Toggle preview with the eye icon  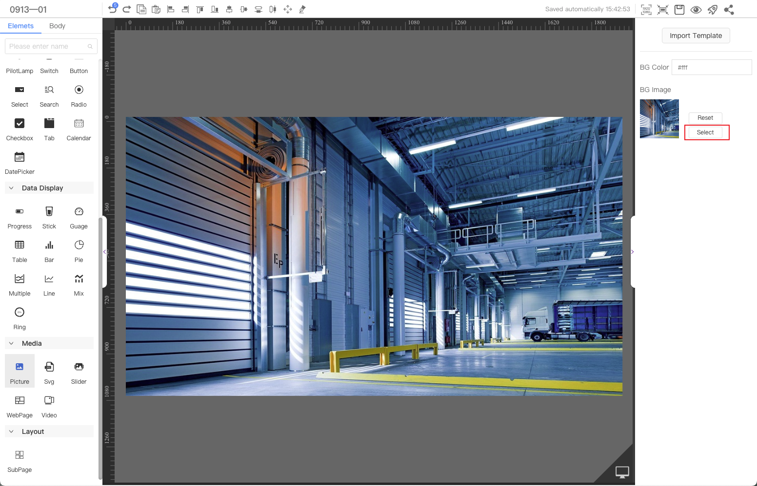[696, 9]
